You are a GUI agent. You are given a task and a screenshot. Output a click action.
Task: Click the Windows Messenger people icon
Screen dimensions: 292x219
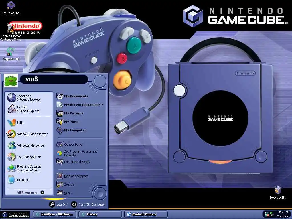point(11,145)
